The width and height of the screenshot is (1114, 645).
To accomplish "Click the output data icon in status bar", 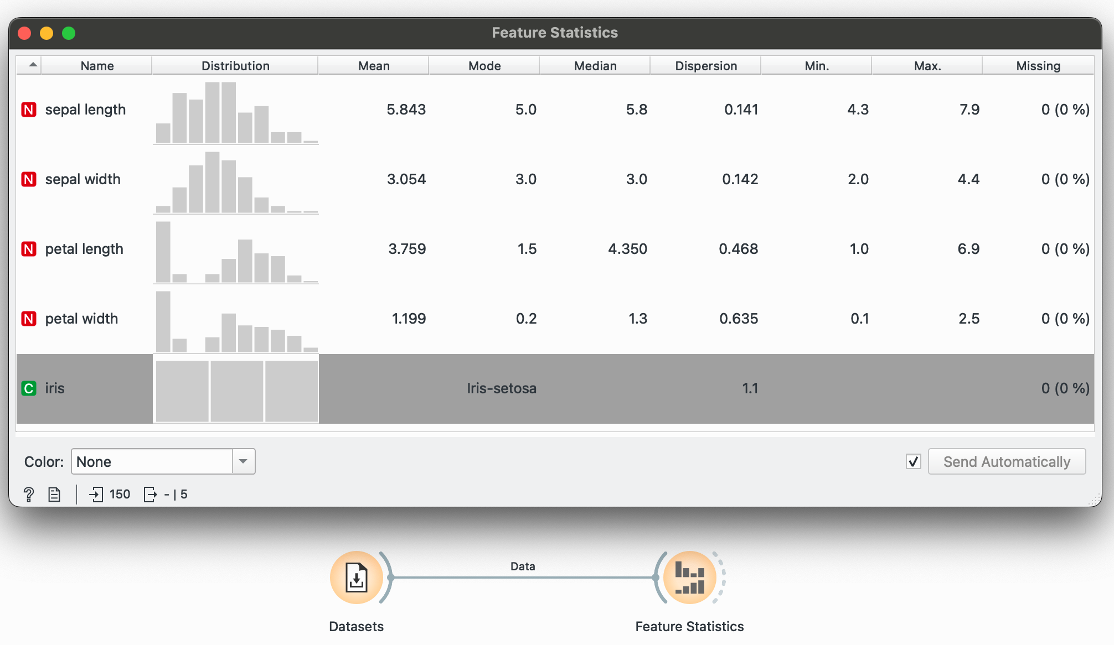I will (150, 494).
